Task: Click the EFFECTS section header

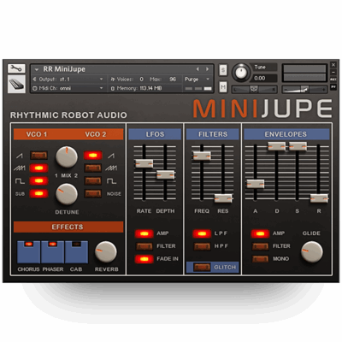Action: click(68, 227)
